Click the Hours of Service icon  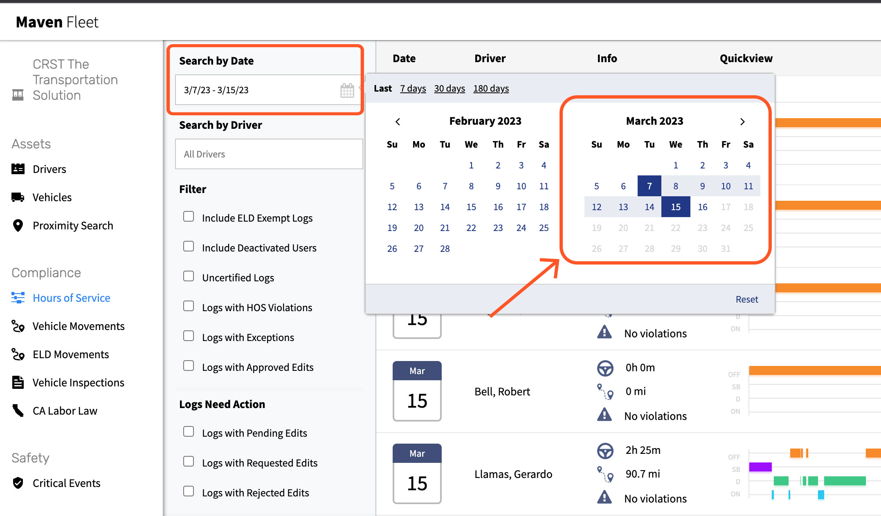18,298
